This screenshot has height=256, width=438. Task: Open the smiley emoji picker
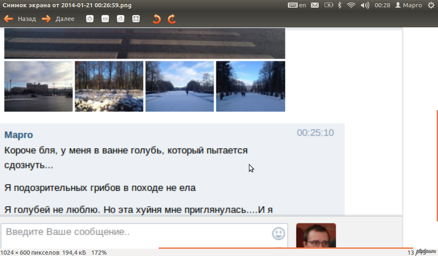[x=278, y=233]
